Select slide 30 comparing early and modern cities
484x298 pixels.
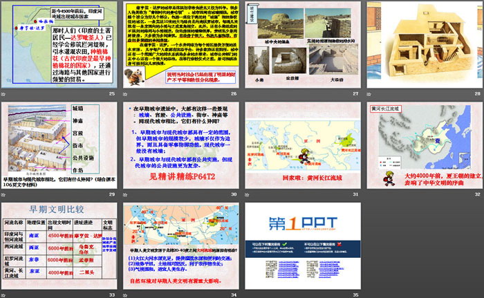[180, 145]
